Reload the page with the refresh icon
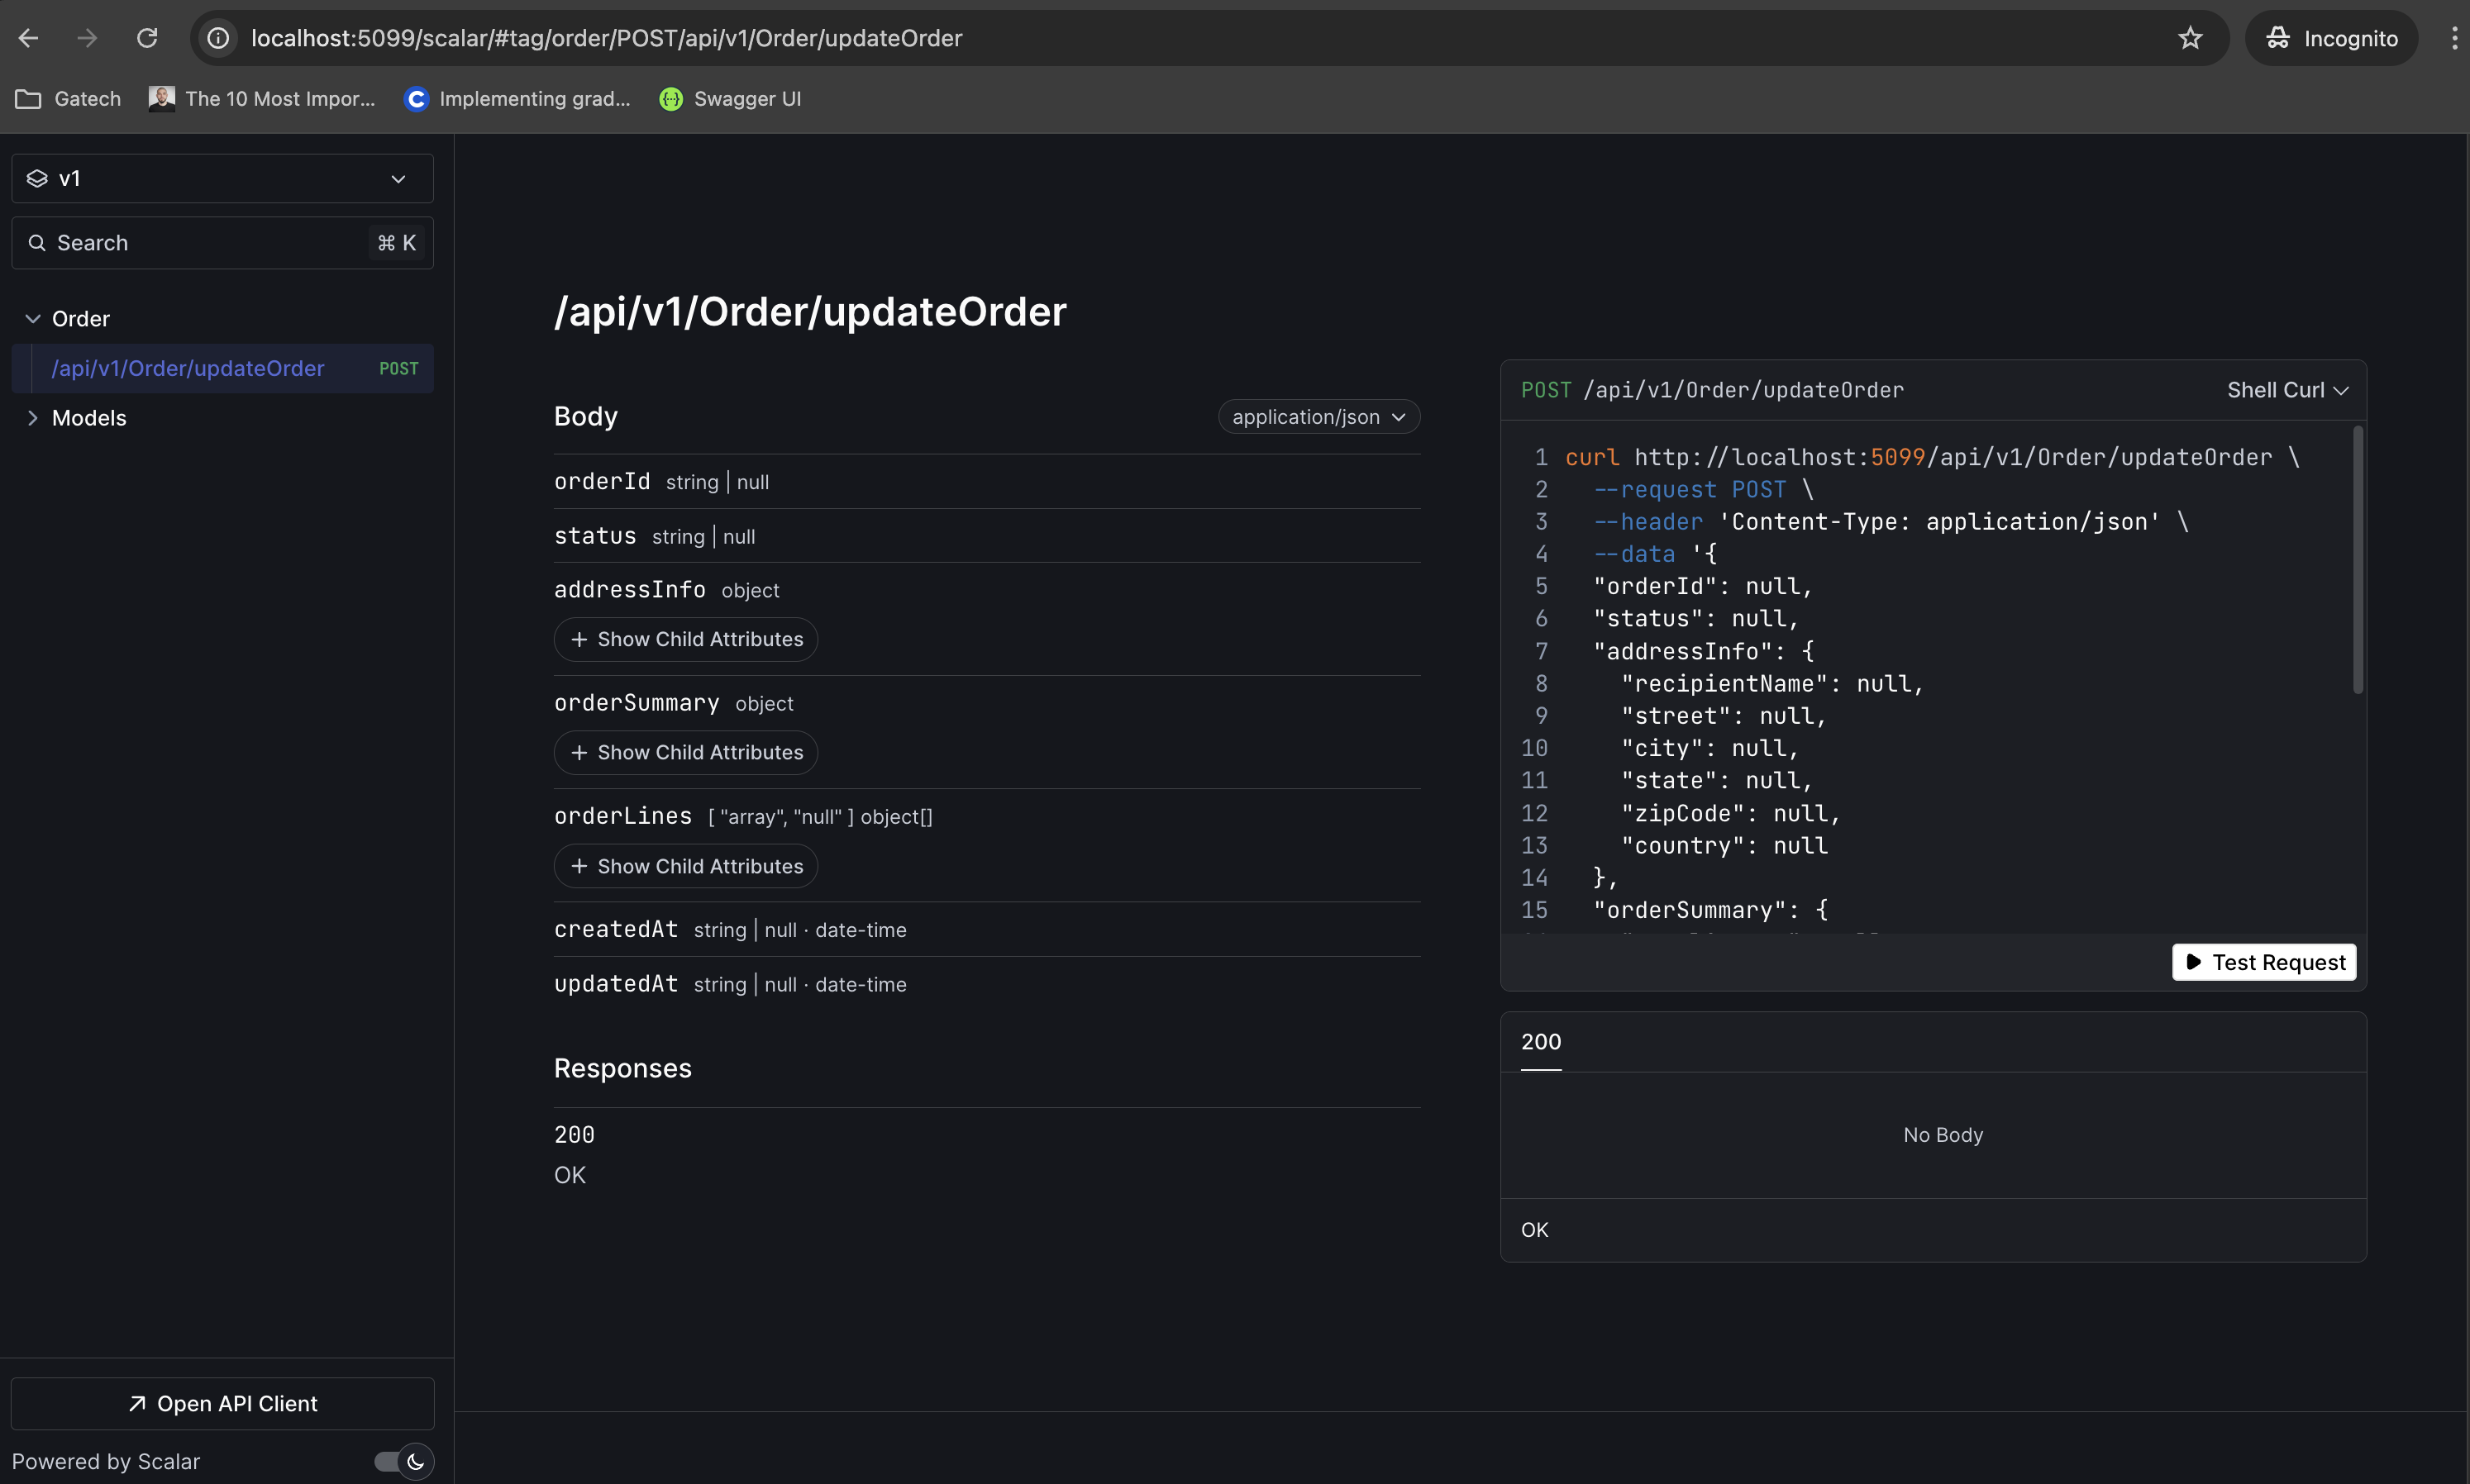Screen dimensions: 2470x1484 [147, 38]
